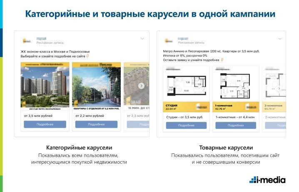This screenshot has height=192, width=299.
Task: Click the 1-комнатная 42.76 м² yellow label
Action: pyautogui.click(x=236, y=107)
